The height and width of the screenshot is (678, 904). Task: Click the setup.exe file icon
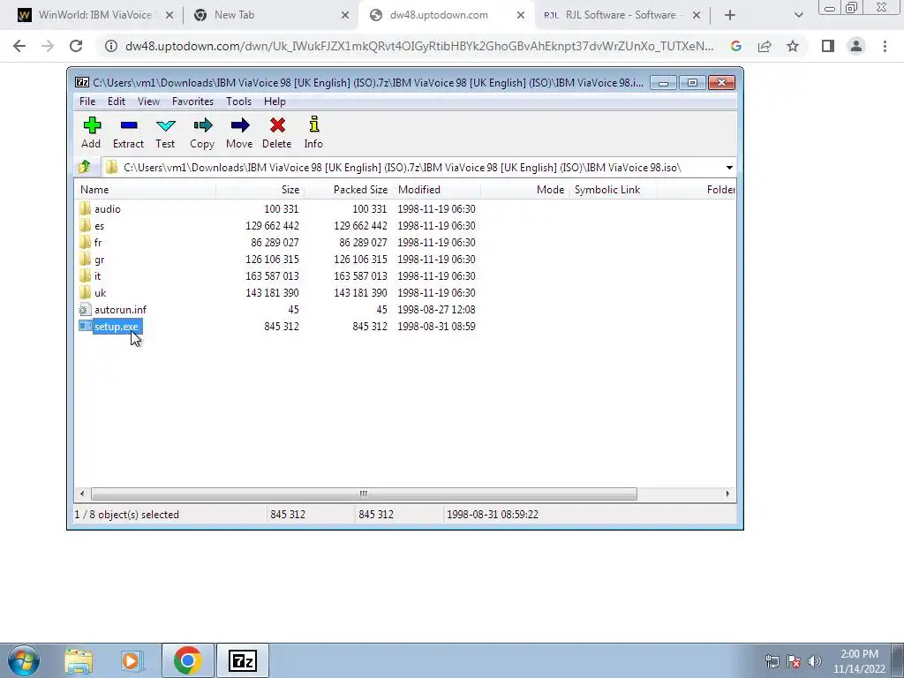(85, 327)
